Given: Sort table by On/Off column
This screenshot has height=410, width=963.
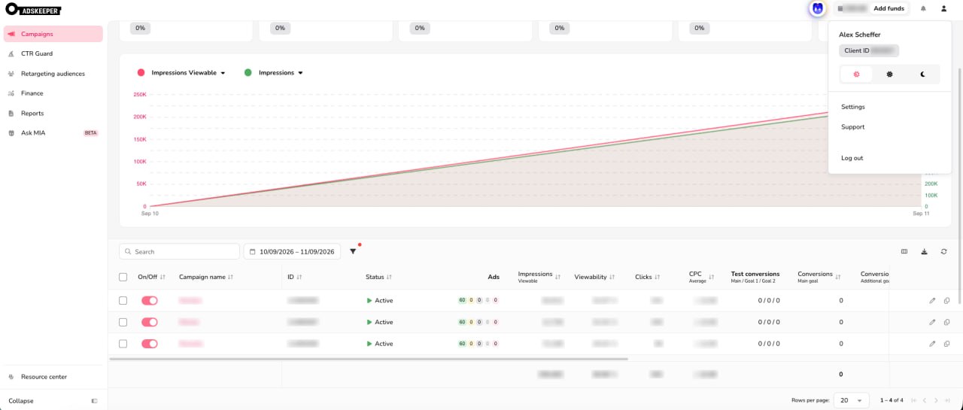Looking at the screenshot, I should 163,278.
